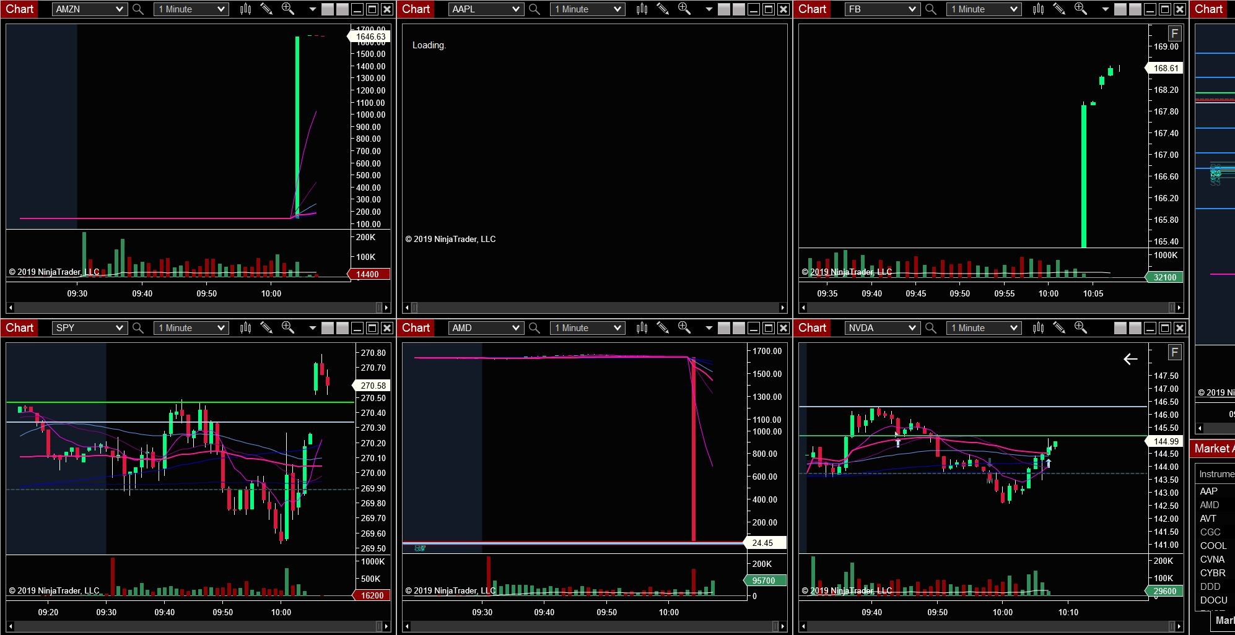
Task: Open drawing tools pencil in SPY chart
Action: pos(266,328)
